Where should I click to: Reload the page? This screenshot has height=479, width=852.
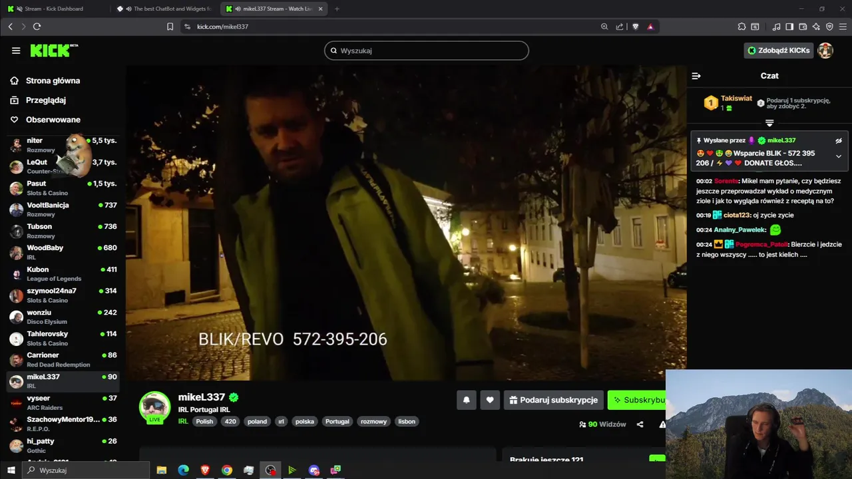pos(37,27)
